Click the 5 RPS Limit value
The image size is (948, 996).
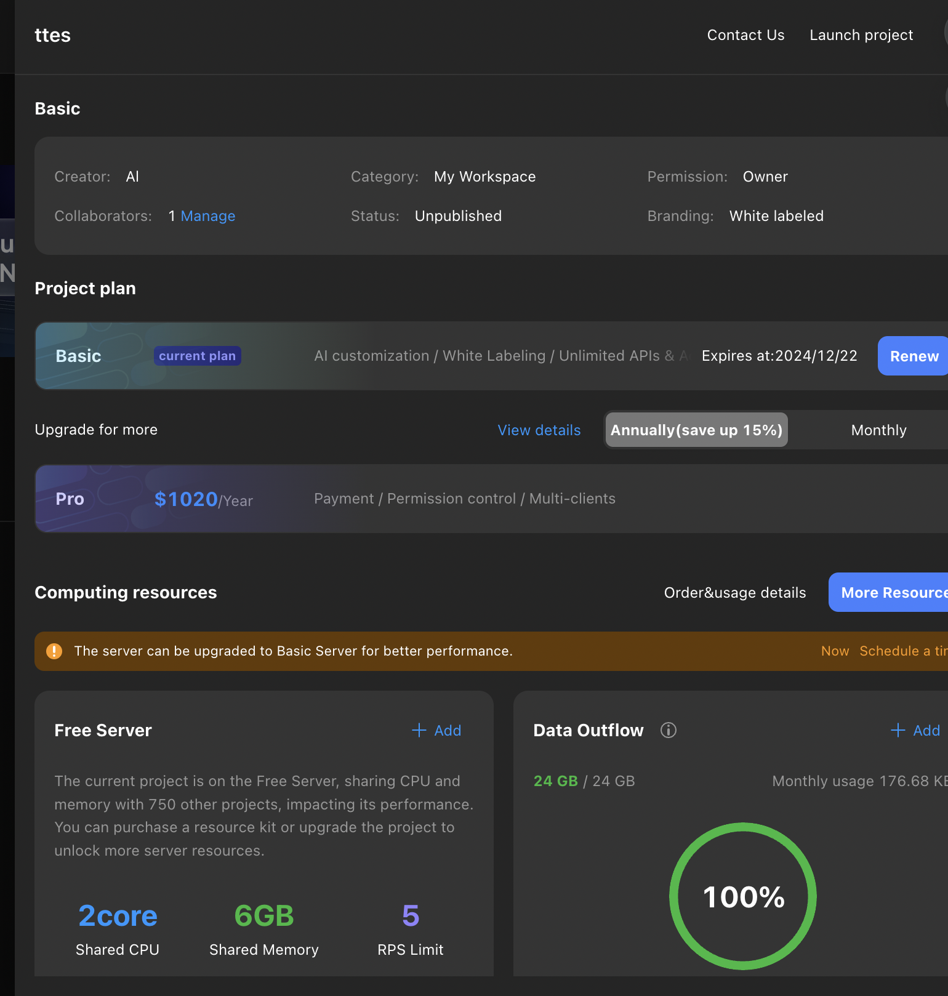411,916
